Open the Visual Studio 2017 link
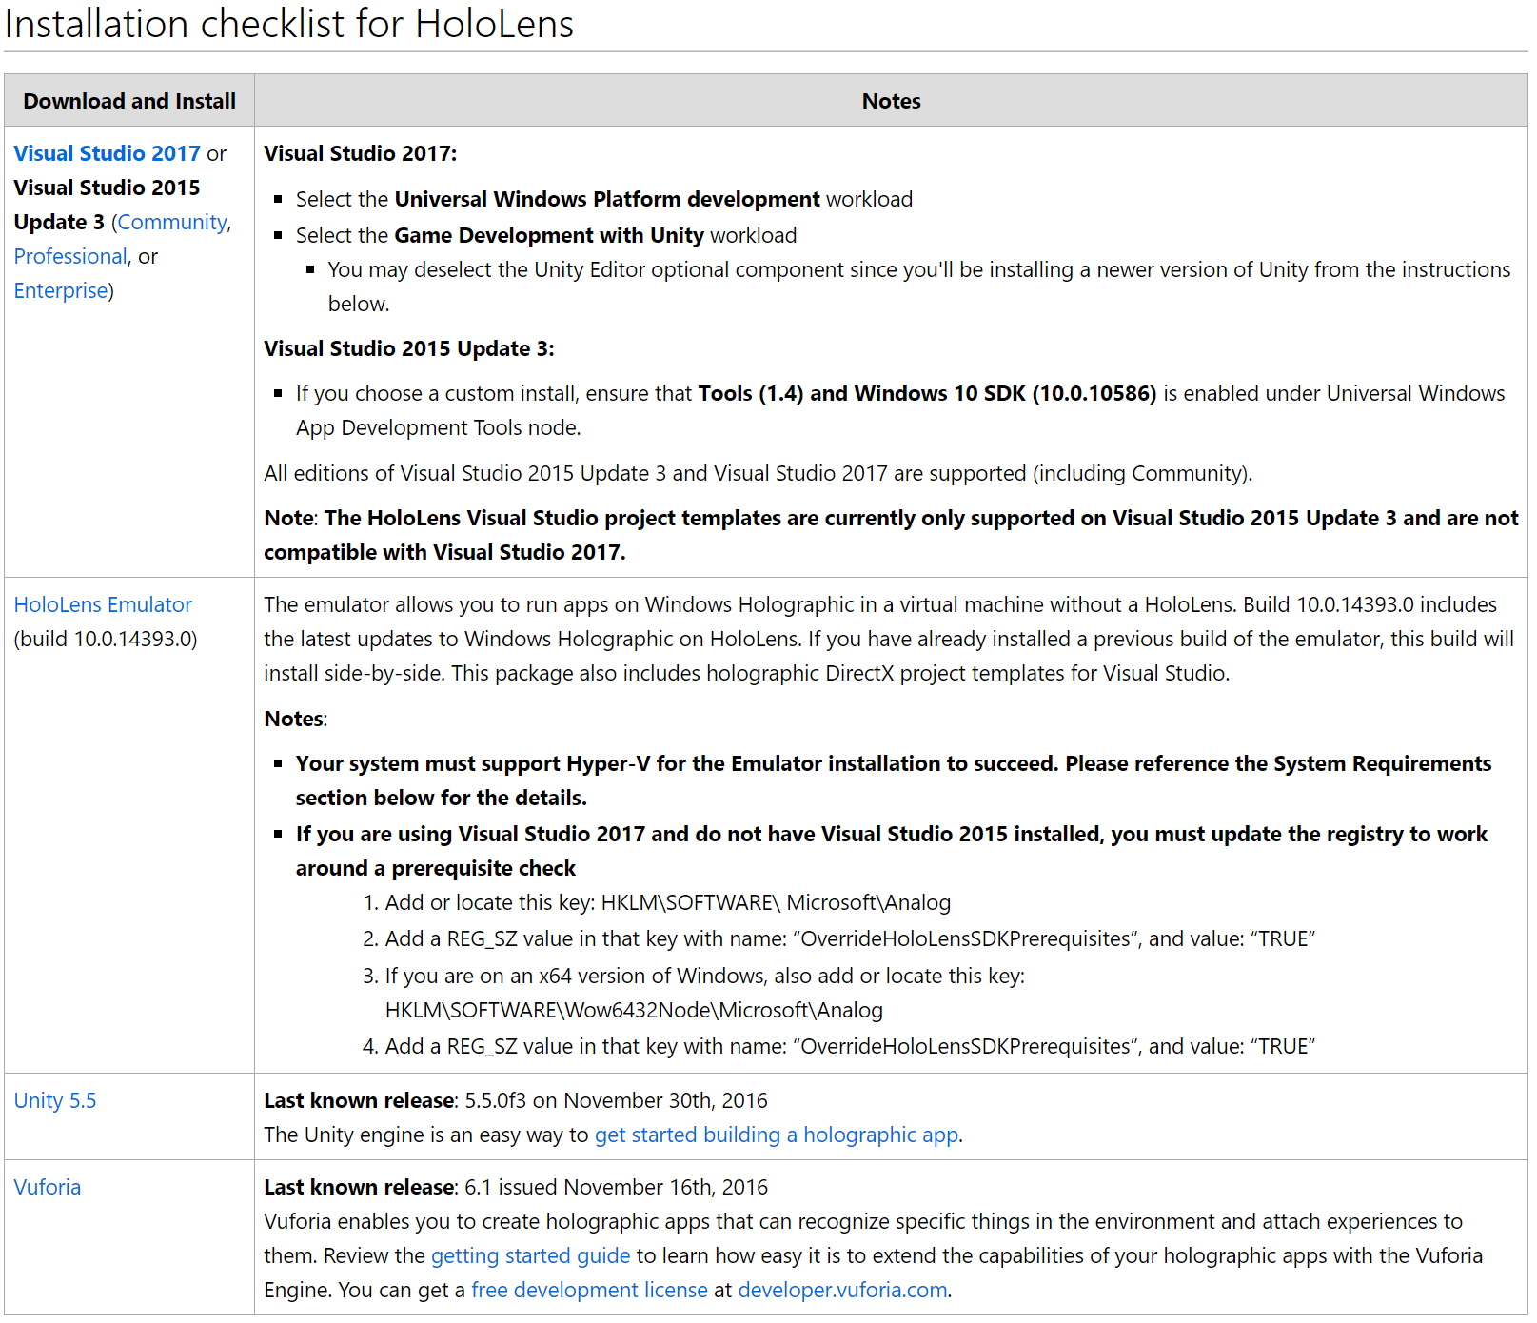 pos(107,153)
